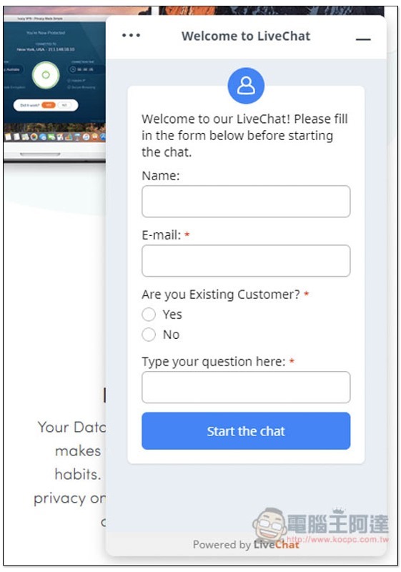Click the green VPN power button
401x572 pixels.
[x=46, y=75]
